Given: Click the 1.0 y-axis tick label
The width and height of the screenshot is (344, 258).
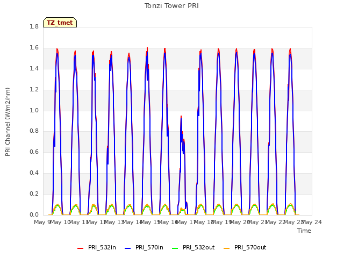Looking at the screenshot, I should [x=34, y=110].
